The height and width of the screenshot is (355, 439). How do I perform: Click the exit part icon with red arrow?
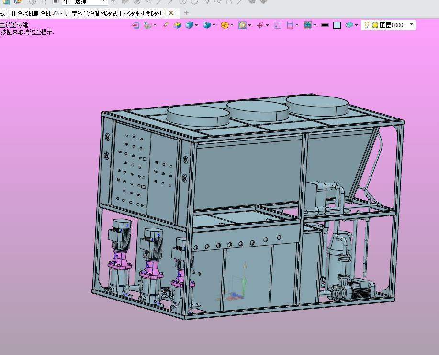pos(136,25)
